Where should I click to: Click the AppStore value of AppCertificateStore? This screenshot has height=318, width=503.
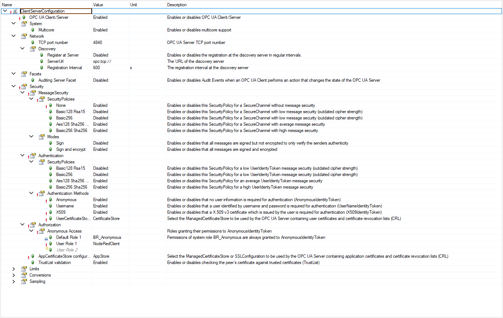(x=101, y=256)
